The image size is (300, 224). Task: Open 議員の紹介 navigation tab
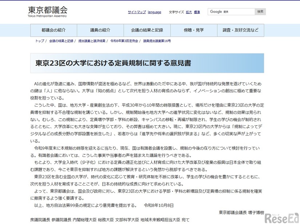pos(100,30)
